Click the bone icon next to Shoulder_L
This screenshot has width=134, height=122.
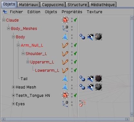click(65, 53)
